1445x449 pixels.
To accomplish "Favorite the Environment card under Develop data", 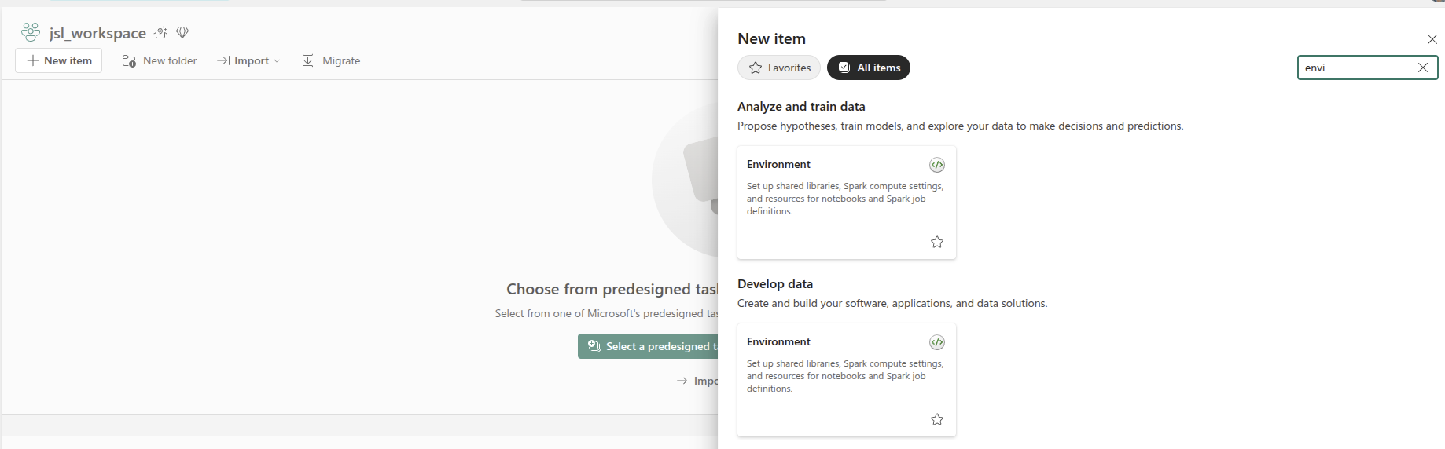I will [x=936, y=419].
